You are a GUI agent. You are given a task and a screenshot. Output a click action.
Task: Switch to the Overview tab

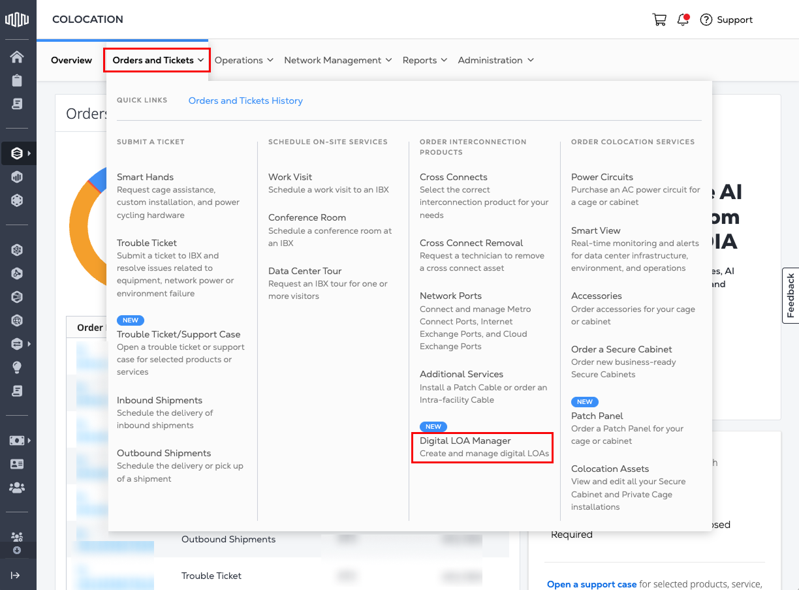point(71,60)
